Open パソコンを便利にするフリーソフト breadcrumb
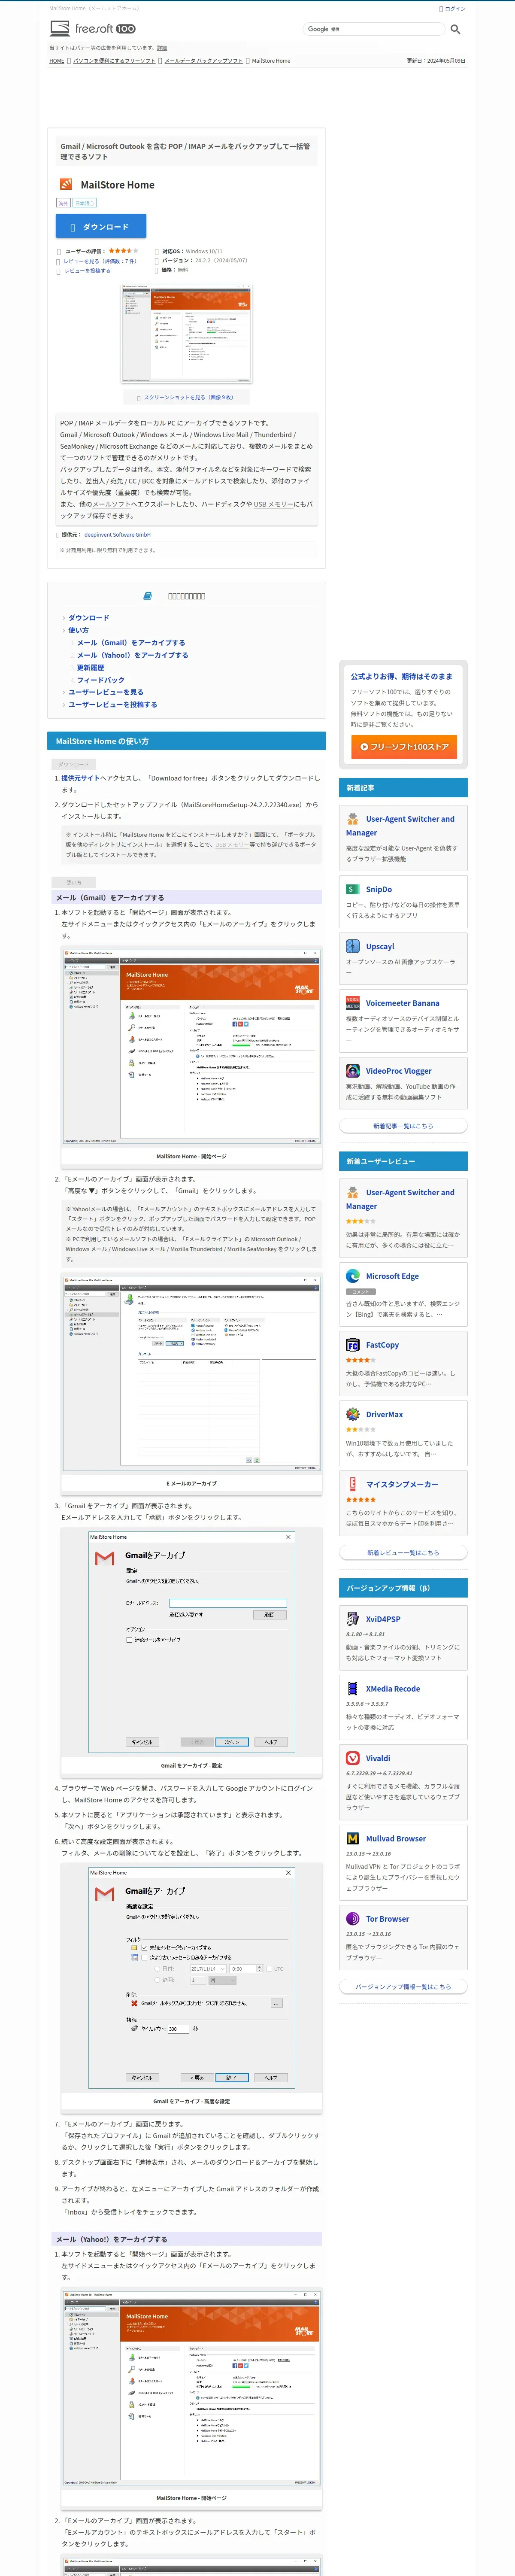The height and width of the screenshot is (2576, 515). [114, 61]
